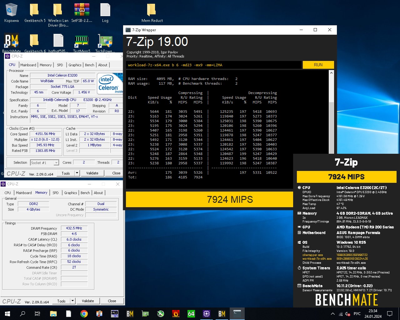Open the Mem Reduct folder on the desktop

[152, 13]
